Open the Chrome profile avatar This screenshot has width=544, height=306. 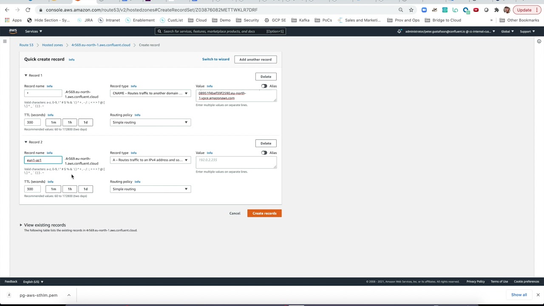click(507, 10)
